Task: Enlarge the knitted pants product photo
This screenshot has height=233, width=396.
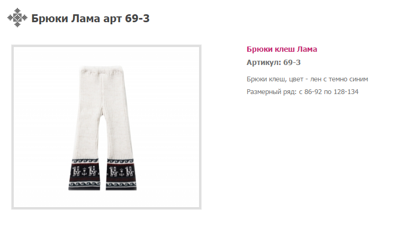Action: pos(106,127)
